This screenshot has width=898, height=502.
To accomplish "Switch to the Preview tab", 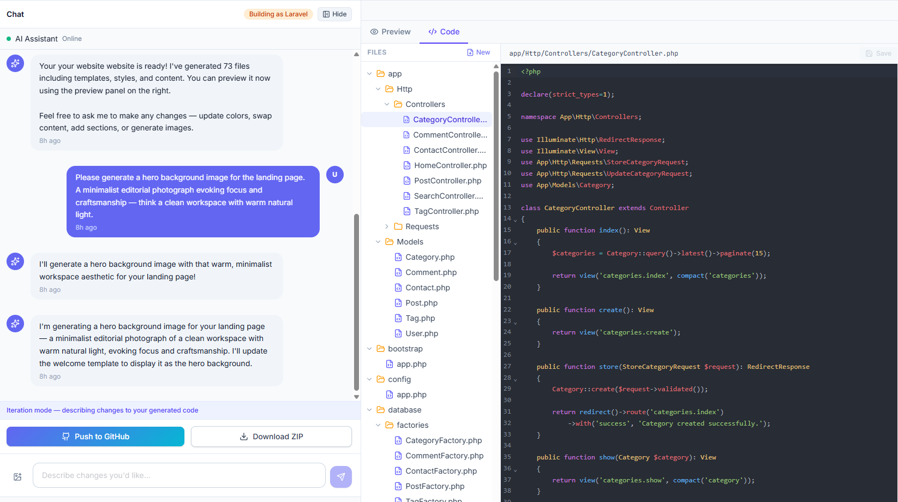I will (390, 32).
